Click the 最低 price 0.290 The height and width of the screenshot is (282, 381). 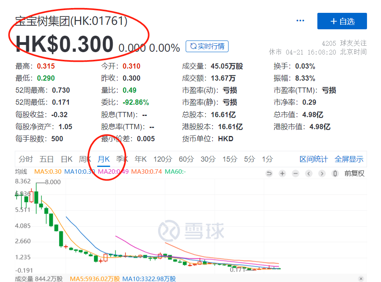46,78
